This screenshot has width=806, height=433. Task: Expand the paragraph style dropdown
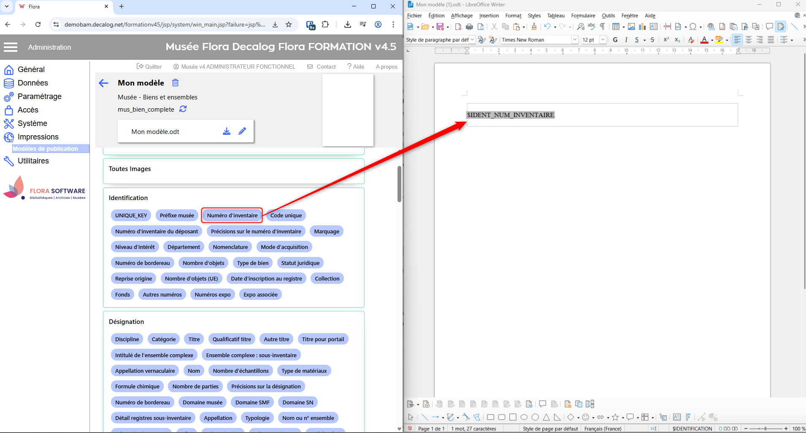(x=472, y=40)
